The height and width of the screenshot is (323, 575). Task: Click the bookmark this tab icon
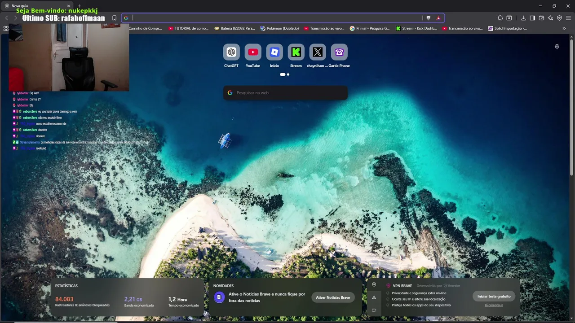coord(114,18)
